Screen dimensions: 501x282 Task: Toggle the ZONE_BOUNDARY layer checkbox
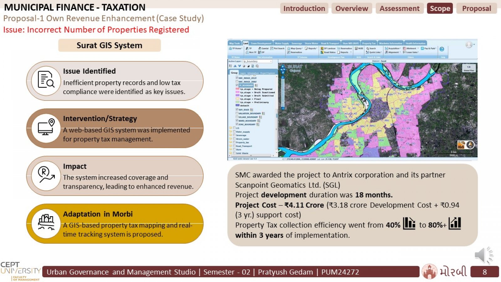pyautogui.click(x=237, y=124)
